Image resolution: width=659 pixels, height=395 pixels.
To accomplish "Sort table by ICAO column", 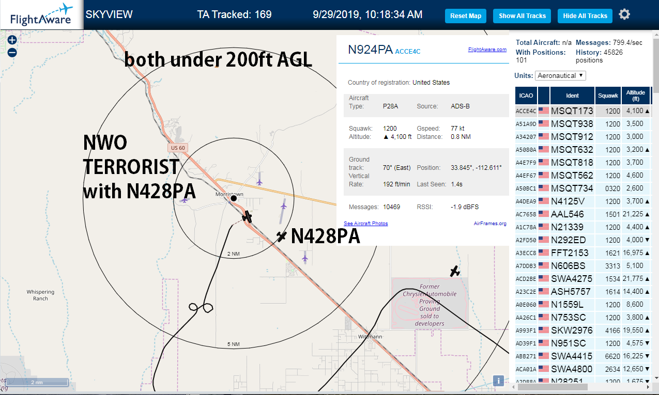I will click(x=526, y=96).
